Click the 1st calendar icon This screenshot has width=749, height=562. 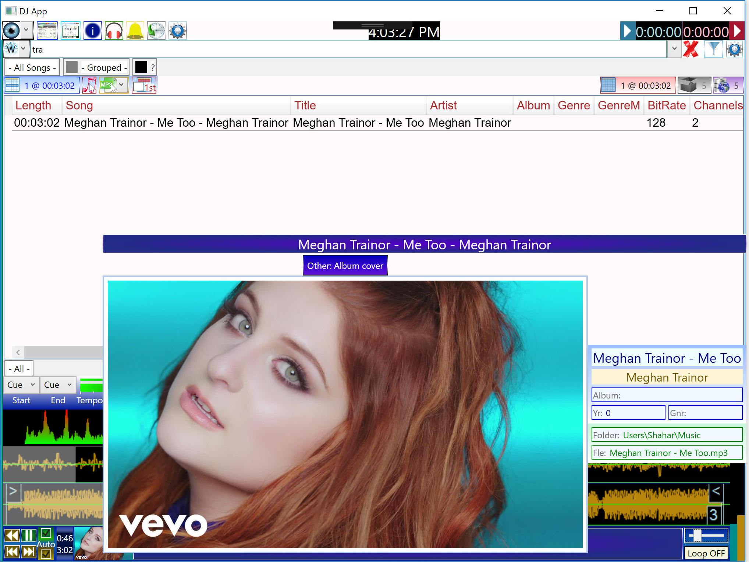(144, 85)
